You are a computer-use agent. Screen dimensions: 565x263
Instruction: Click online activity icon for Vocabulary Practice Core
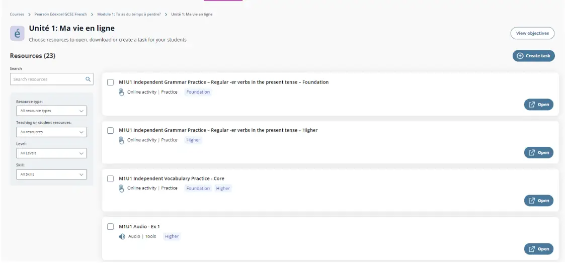tap(121, 189)
